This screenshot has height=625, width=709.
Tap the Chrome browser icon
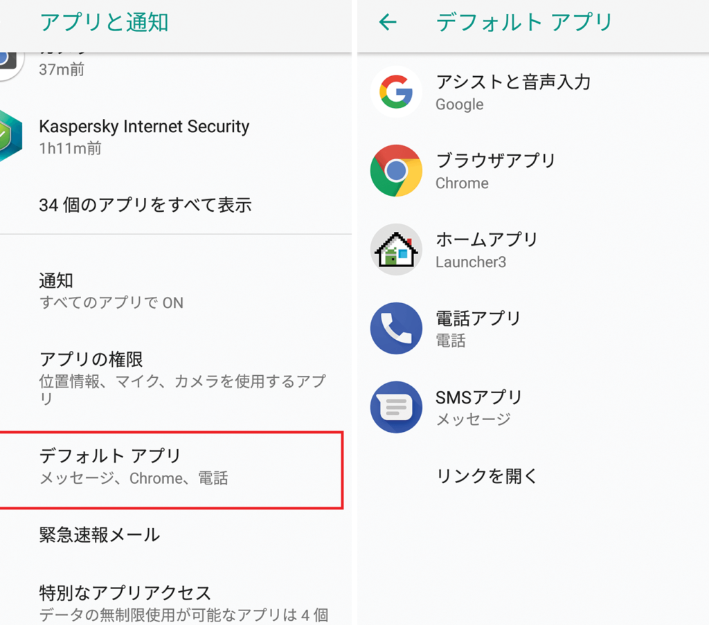coord(396,171)
